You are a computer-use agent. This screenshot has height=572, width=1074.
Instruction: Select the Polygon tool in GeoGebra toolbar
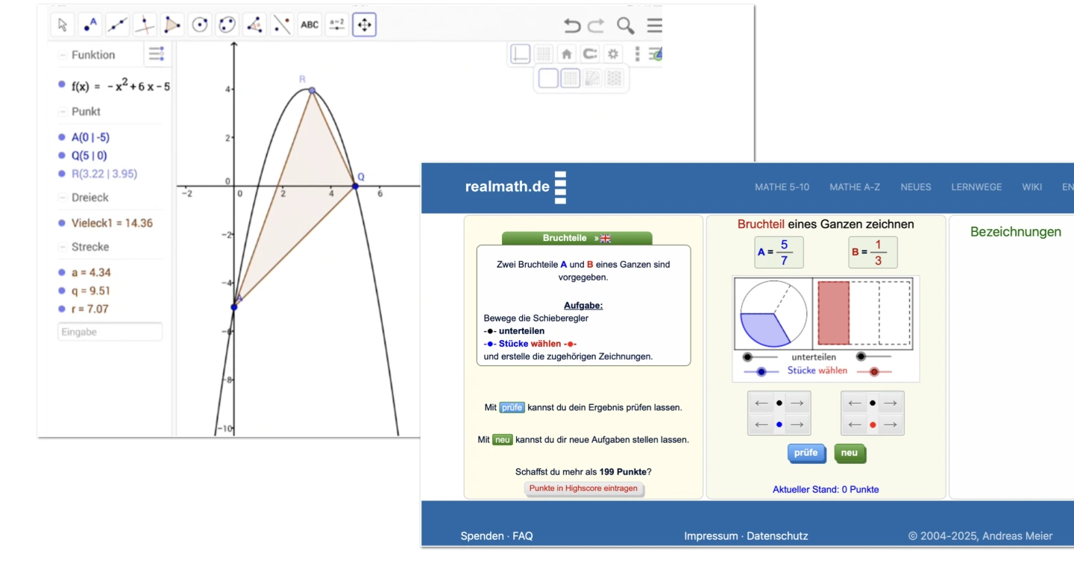pyautogui.click(x=172, y=25)
